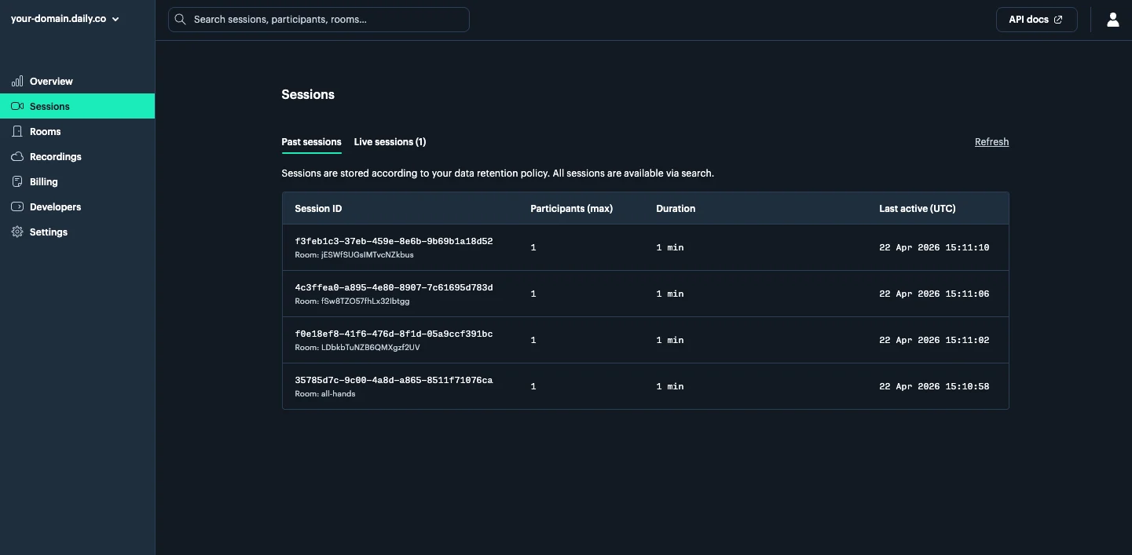
Task: Expand the your-domain.daily.co domain dropdown
Action: pyautogui.click(x=64, y=20)
